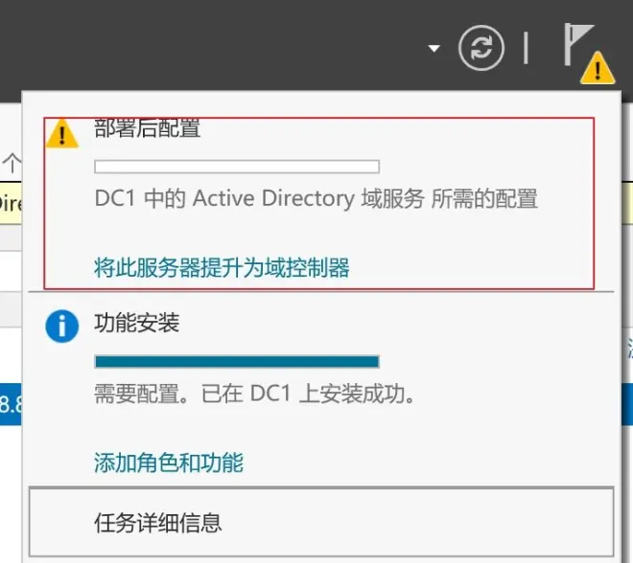633x563 pixels.
Task: Click the blue info icon beside 功能安装
Action: (61, 327)
